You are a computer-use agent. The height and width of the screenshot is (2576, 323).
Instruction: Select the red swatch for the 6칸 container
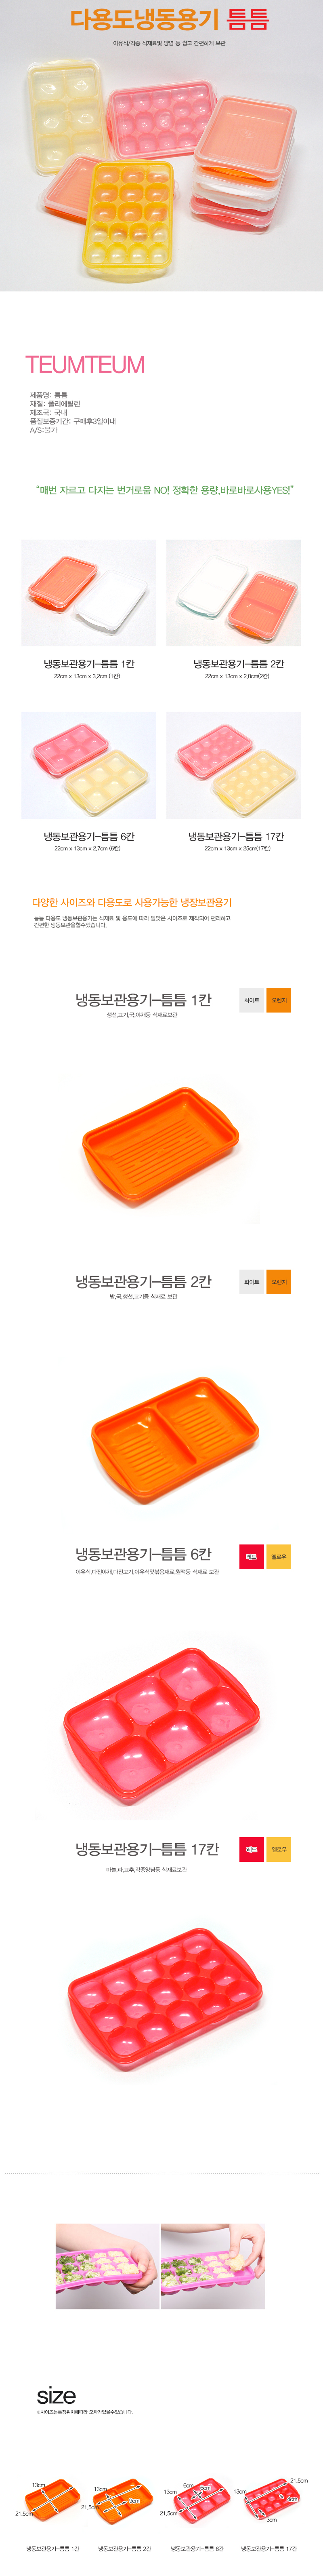(x=252, y=1556)
